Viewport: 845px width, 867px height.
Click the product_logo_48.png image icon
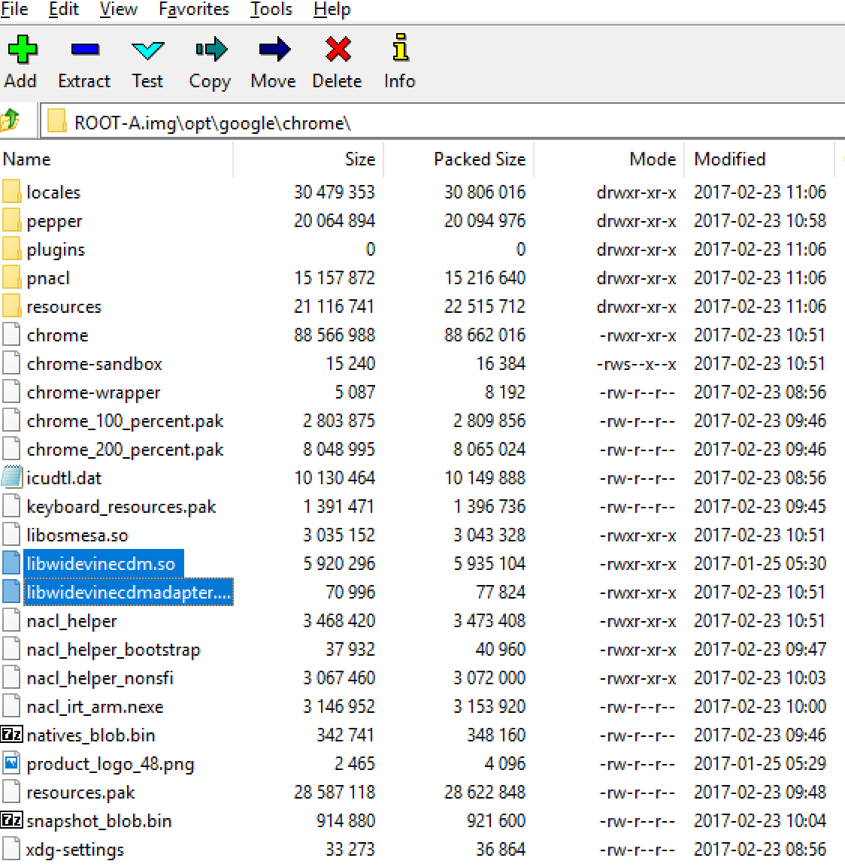pos(11,763)
